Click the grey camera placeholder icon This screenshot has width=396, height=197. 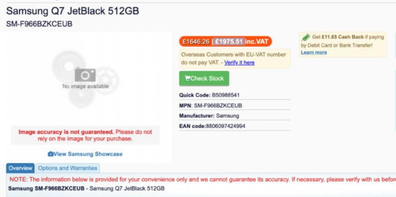(85, 75)
